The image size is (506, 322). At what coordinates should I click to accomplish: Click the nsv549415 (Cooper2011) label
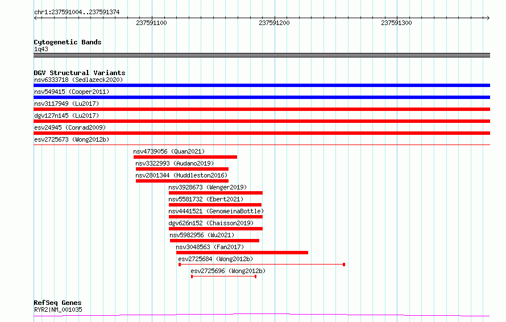pos(72,92)
